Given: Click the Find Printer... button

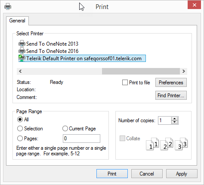Looking at the screenshot, I should (x=171, y=95).
